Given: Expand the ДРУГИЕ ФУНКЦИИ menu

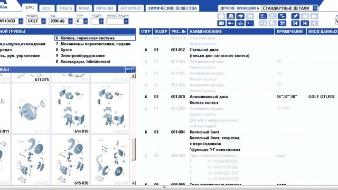Looking at the screenshot, I should [x=239, y=8].
